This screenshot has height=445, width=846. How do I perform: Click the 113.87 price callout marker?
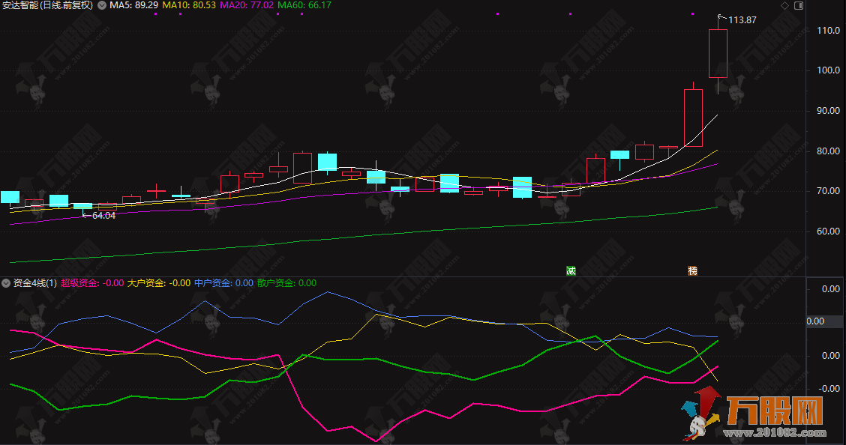coord(739,20)
